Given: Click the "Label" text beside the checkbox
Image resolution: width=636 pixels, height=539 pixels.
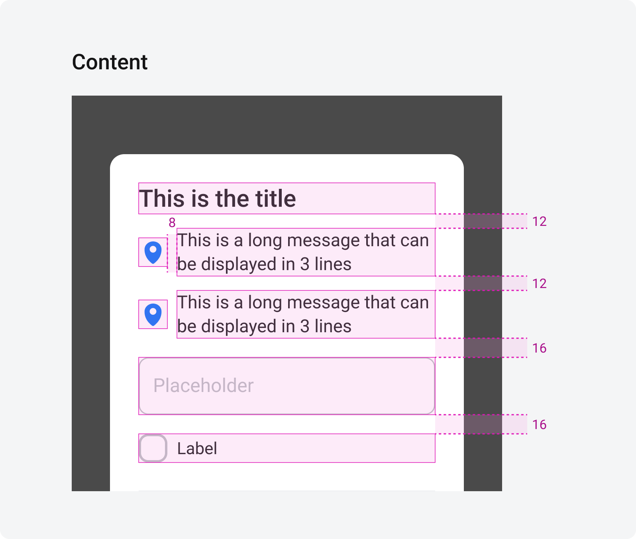Looking at the screenshot, I should tap(197, 449).
